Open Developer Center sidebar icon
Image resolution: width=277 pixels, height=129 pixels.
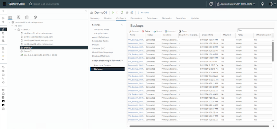pyautogui.click(x=3, y=60)
